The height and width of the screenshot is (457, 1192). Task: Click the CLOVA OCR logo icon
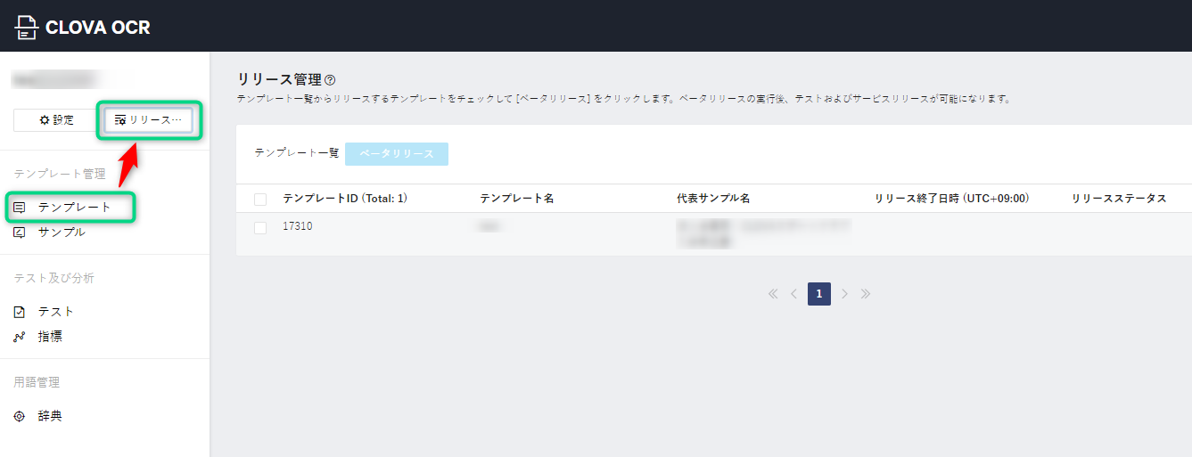coord(28,28)
